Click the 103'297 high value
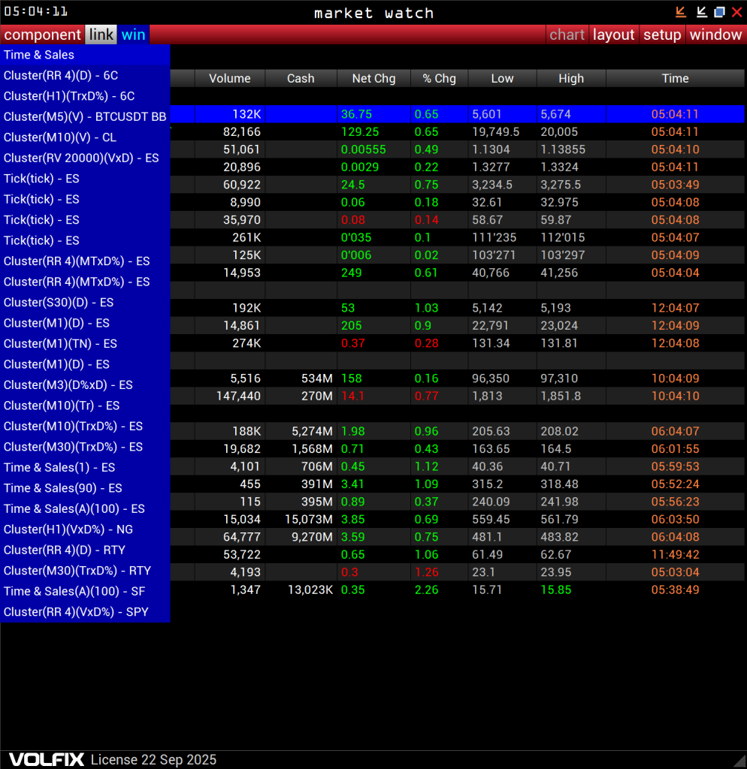The height and width of the screenshot is (769, 747). pyautogui.click(x=563, y=255)
